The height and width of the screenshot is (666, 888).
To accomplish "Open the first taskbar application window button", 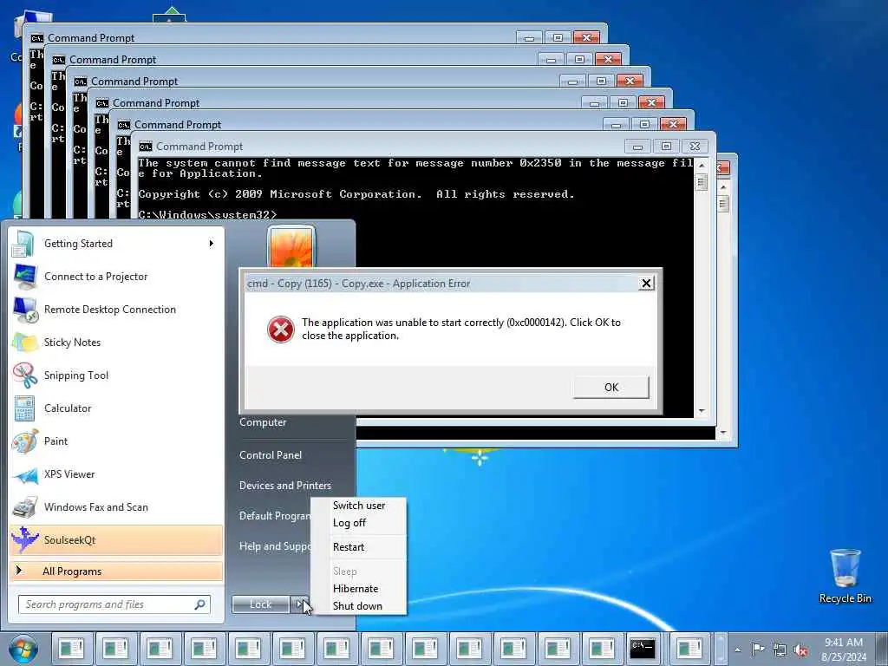I will click(71, 649).
